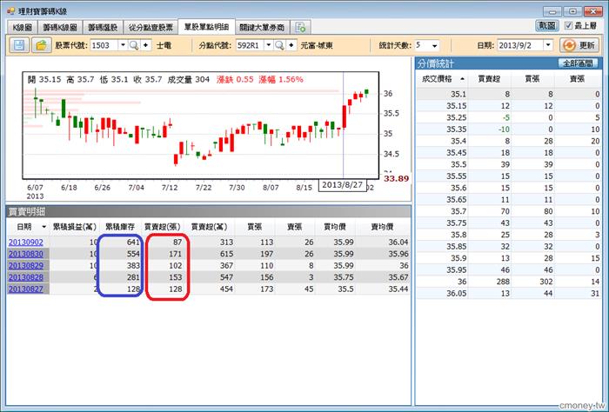Switch to the 關鍵大單券商 tab
This screenshot has width=609, height=412.
(x=262, y=28)
